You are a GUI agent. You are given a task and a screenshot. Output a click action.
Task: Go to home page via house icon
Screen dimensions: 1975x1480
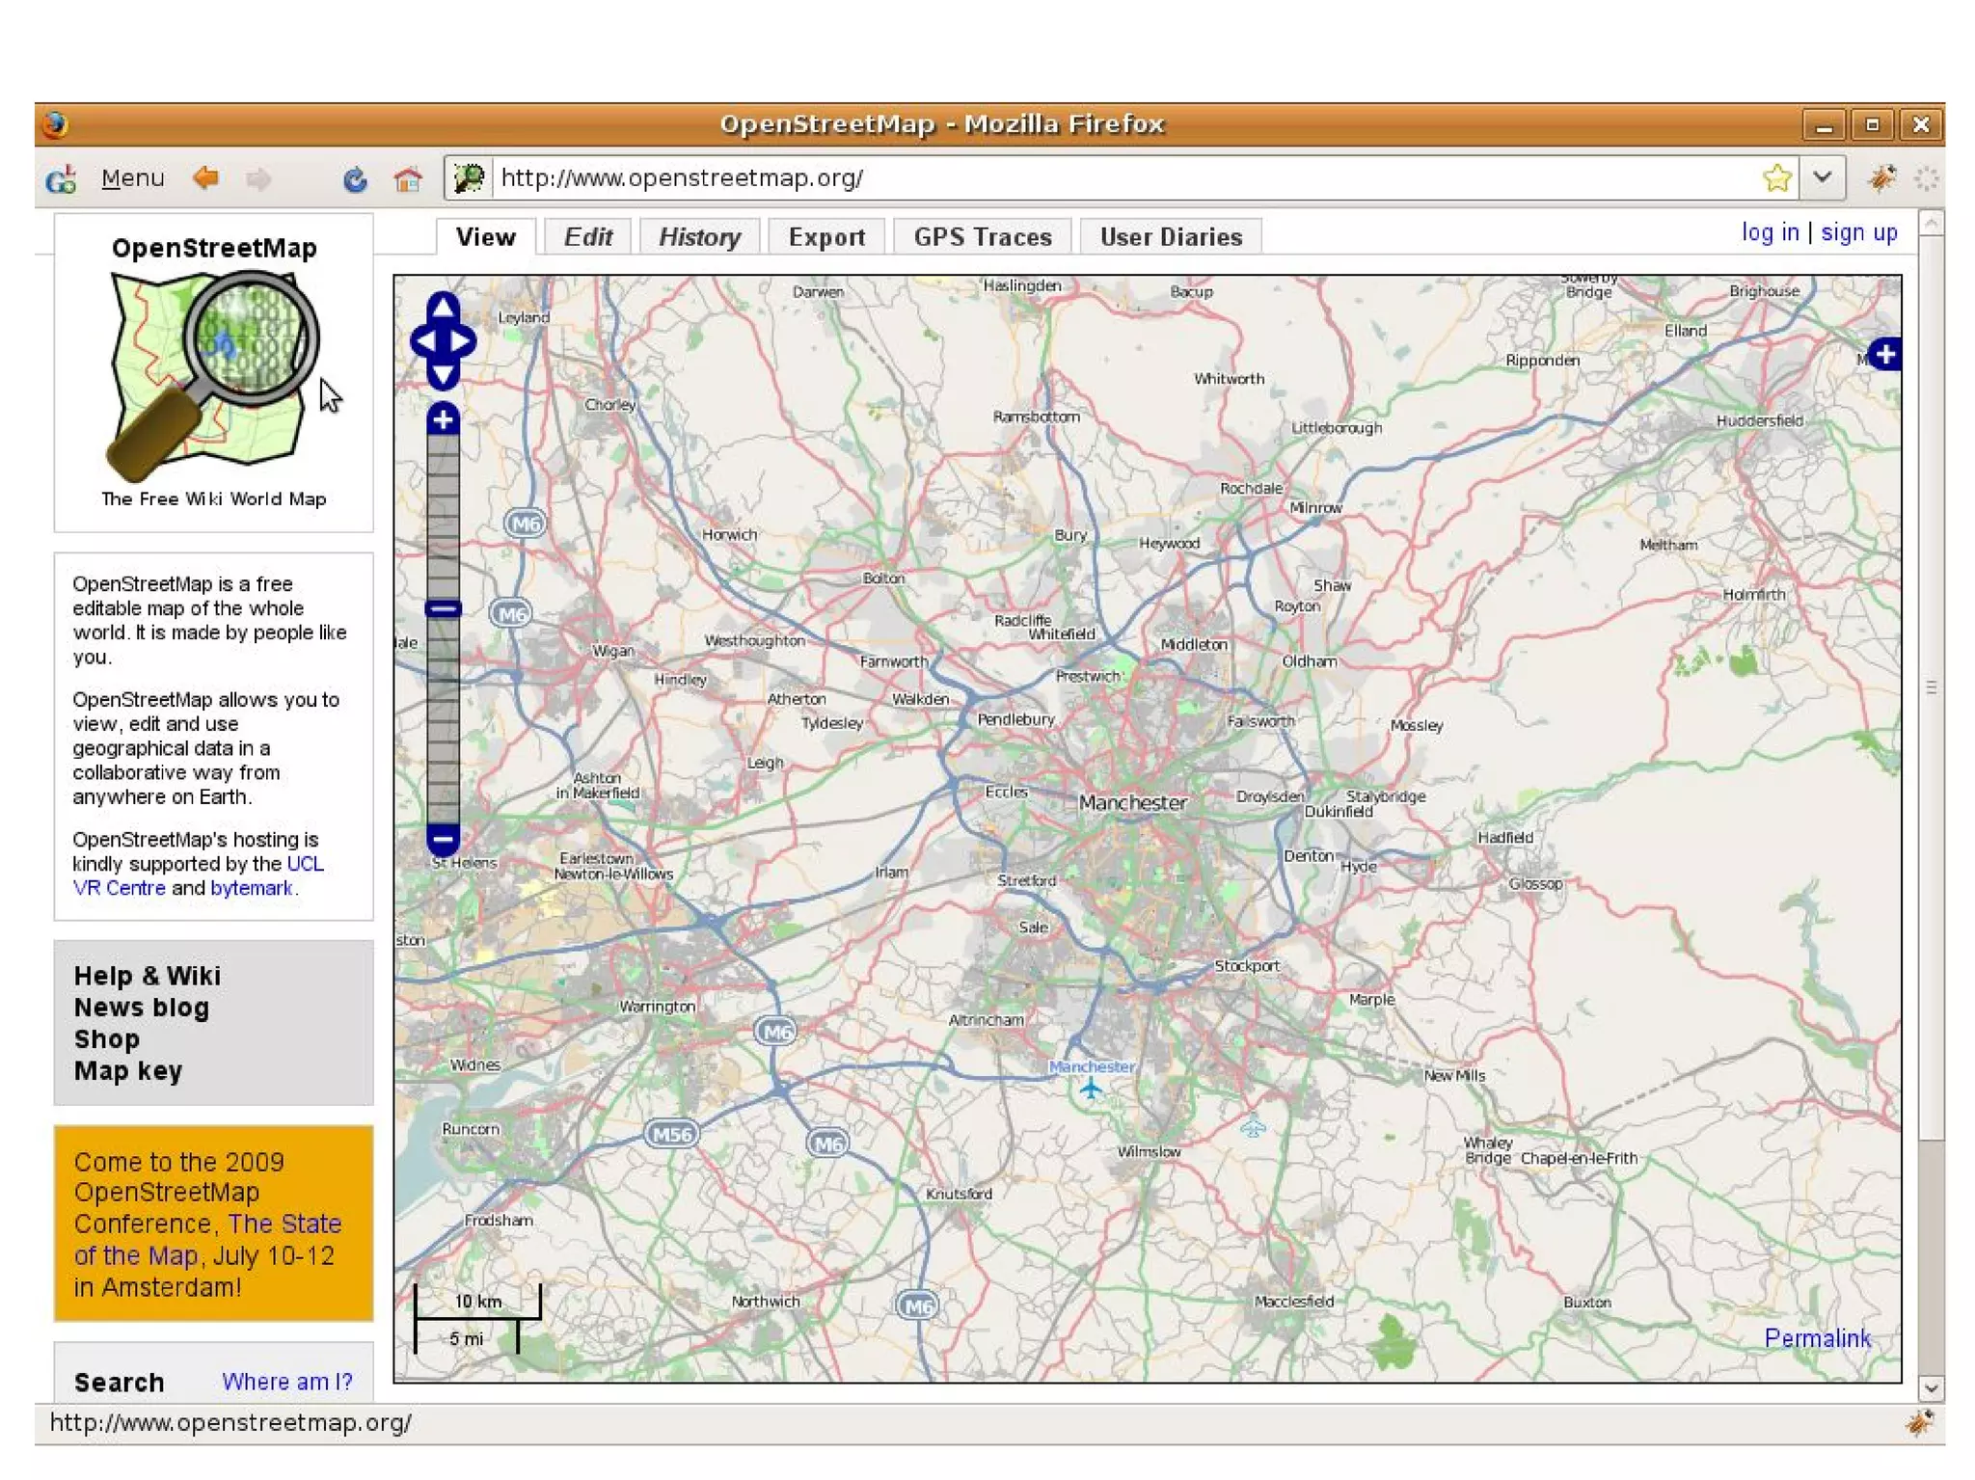coord(408,178)
